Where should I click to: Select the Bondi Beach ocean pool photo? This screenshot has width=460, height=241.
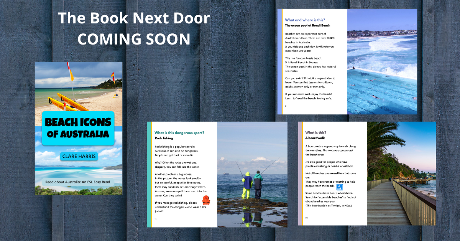382,61
